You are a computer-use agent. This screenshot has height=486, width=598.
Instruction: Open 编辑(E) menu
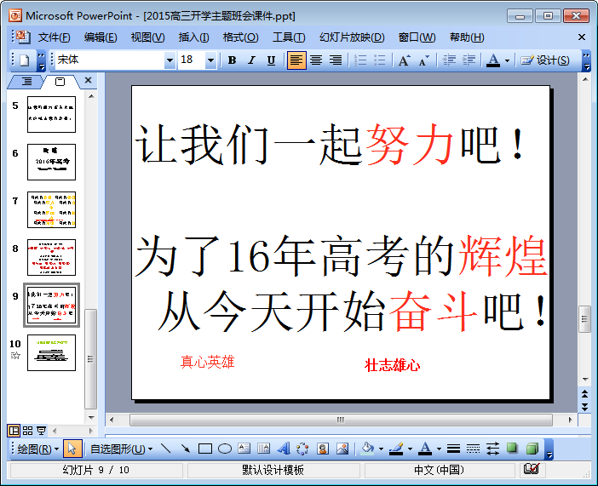[x=101, y=37]
